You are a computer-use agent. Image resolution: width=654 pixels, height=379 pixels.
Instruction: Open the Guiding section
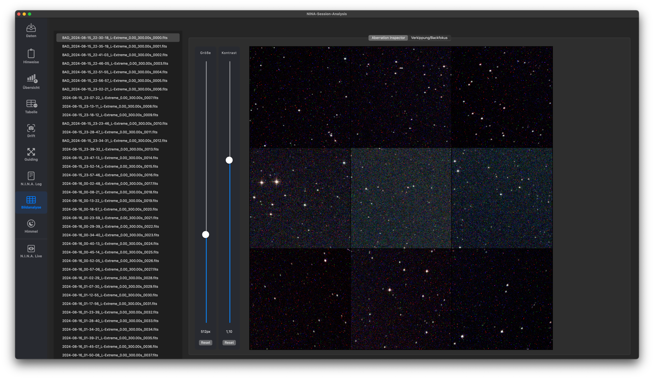pos(31,154)
